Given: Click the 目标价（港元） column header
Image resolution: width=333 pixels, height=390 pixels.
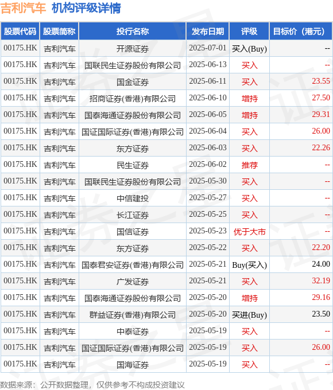Looking at the screenshot, I should tap(301, 32).
